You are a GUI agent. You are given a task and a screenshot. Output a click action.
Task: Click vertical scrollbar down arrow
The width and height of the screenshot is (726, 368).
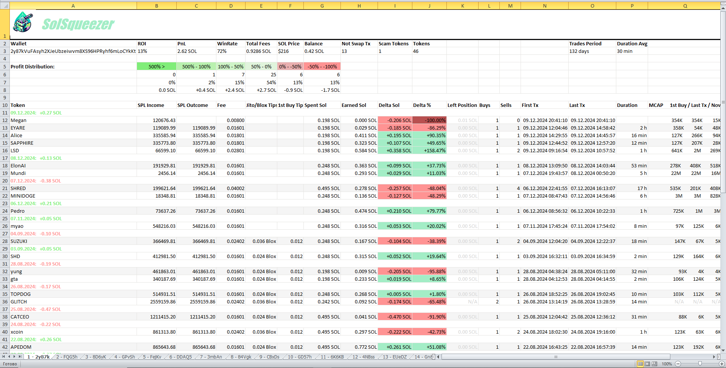click(723, 350)
